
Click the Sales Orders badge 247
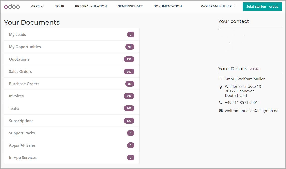[129, 72]
